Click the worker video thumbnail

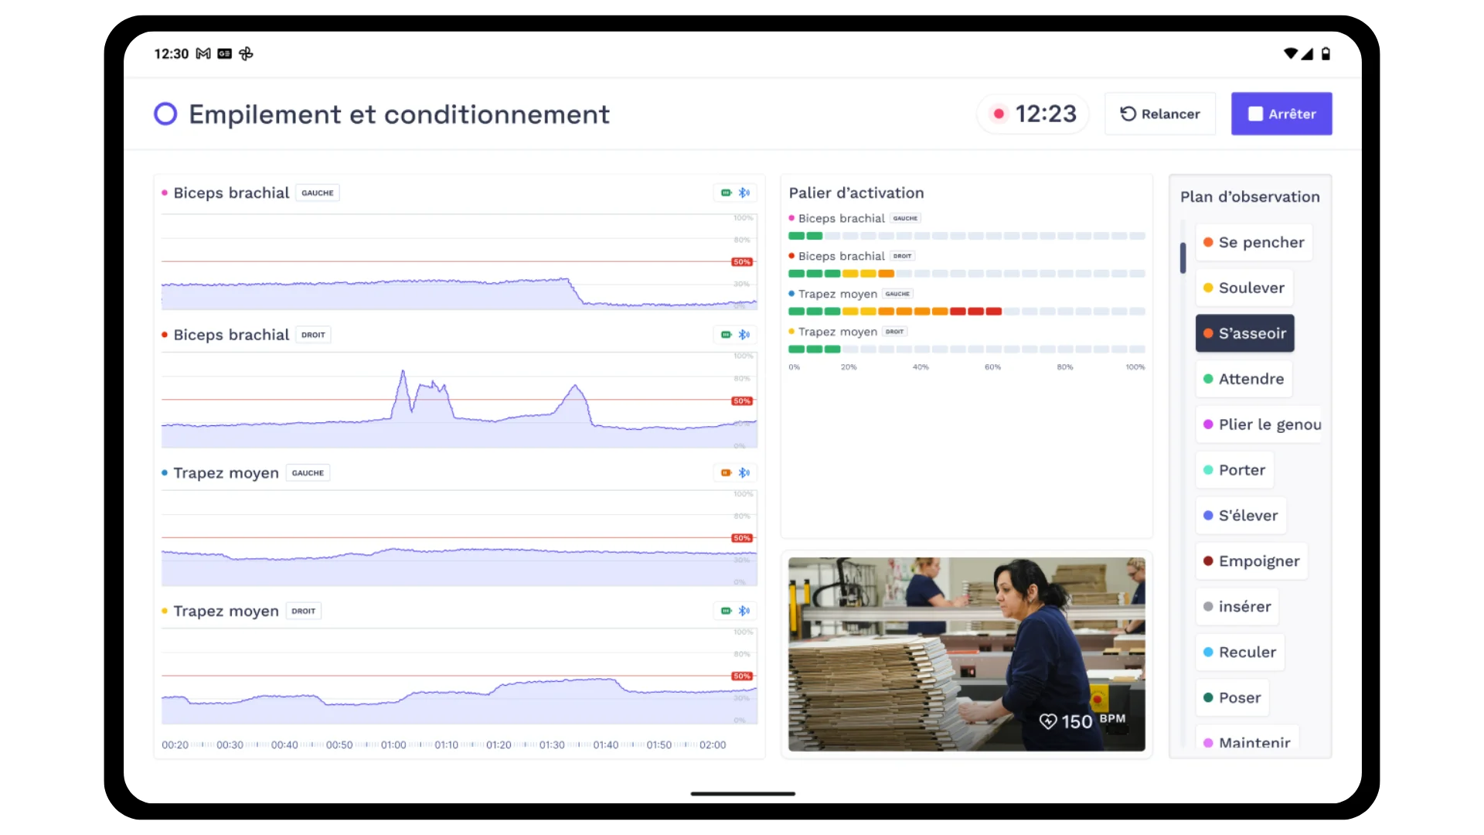coord(965,654)
